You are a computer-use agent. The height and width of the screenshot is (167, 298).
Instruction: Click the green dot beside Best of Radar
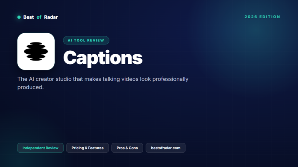[19, 17]
